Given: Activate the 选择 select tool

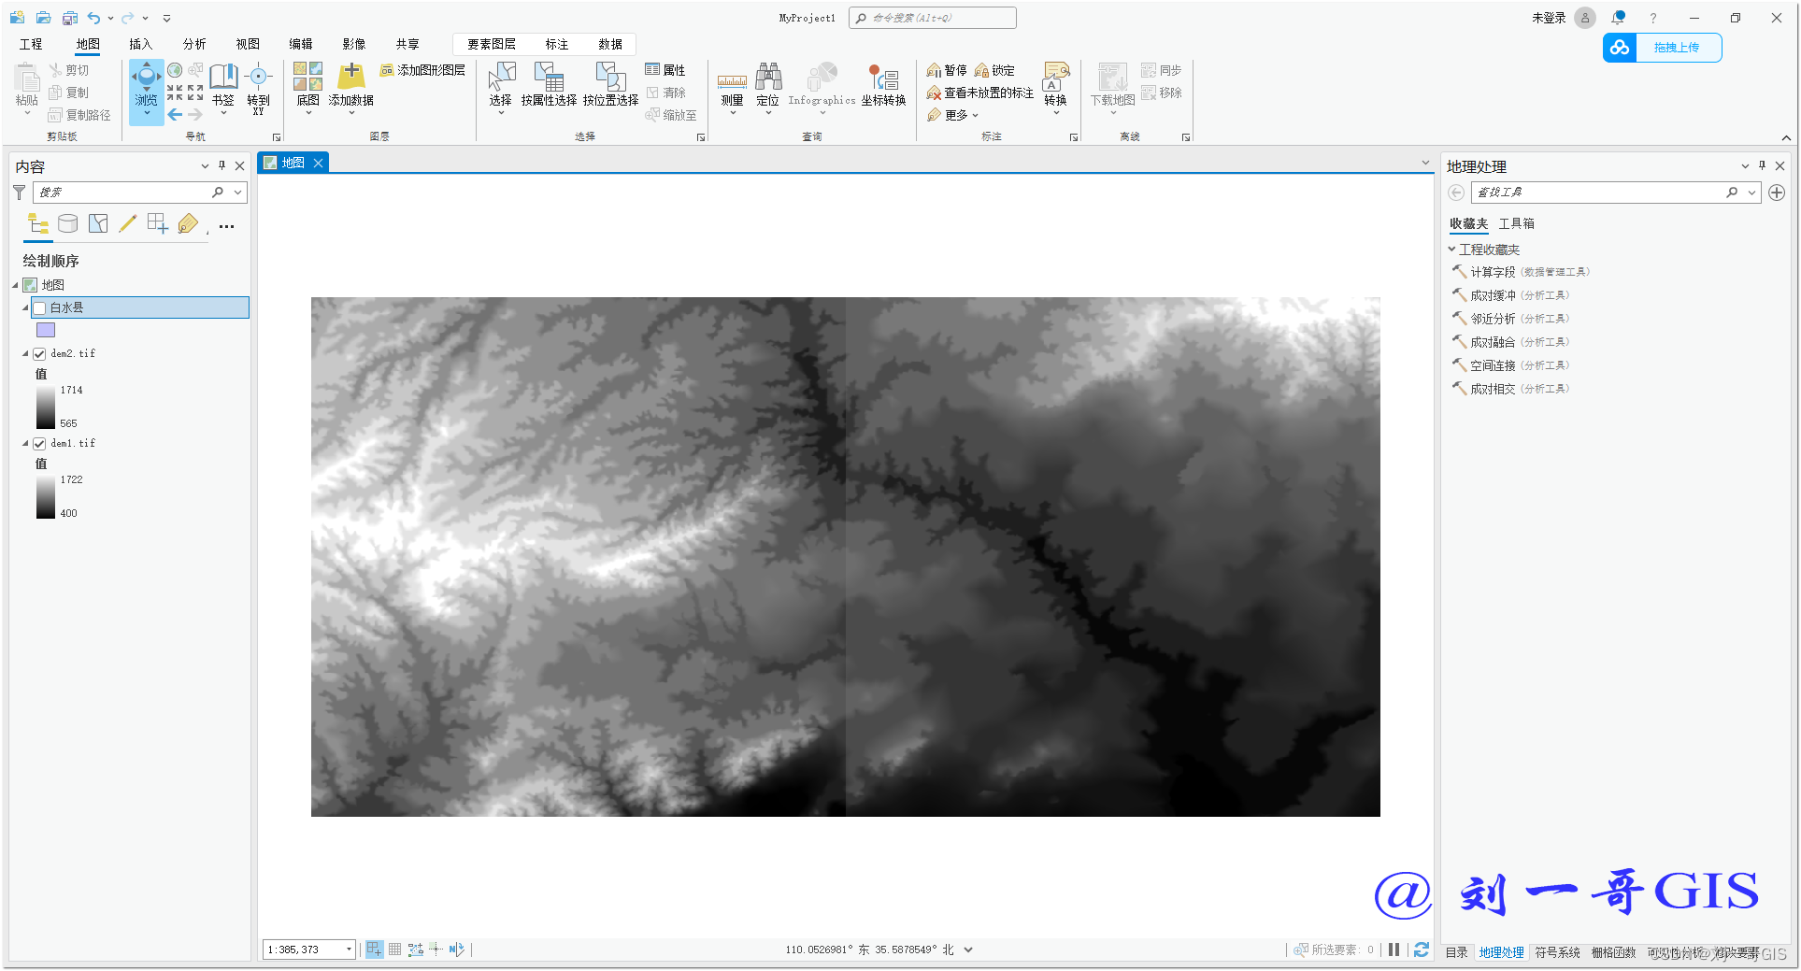Looking at the screenshot, I should (x=501, y=88).
